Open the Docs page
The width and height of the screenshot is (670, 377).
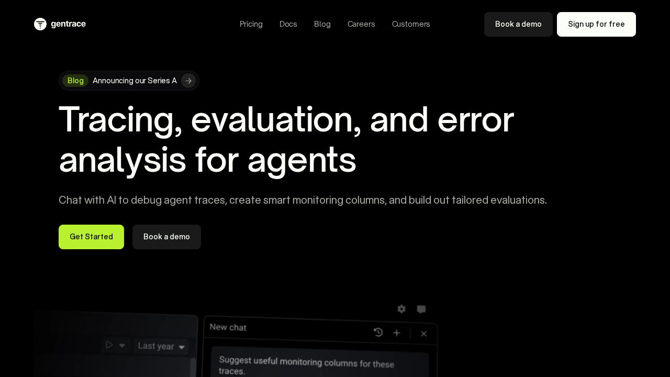[x=288, y=24]
